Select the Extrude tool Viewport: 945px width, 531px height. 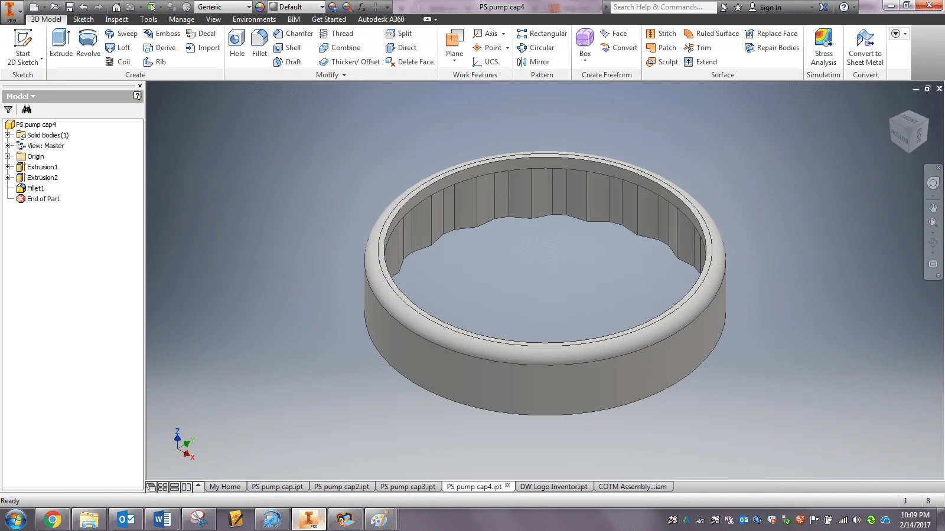click(61, 43)
